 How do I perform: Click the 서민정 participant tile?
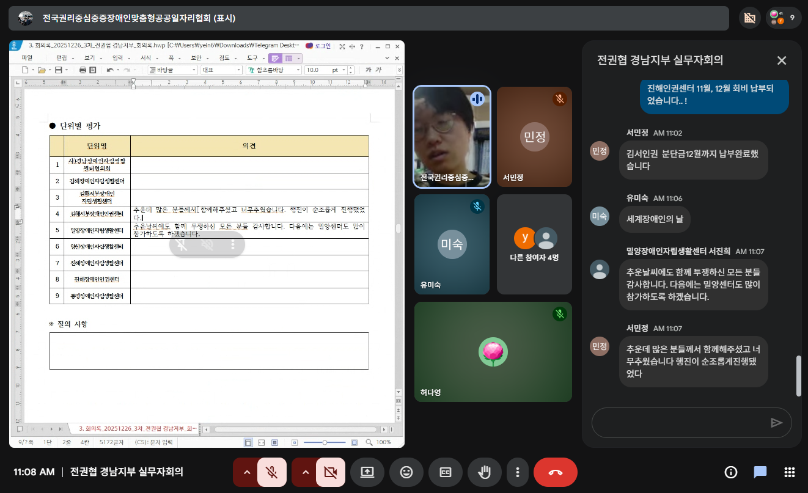click(534, 137)
